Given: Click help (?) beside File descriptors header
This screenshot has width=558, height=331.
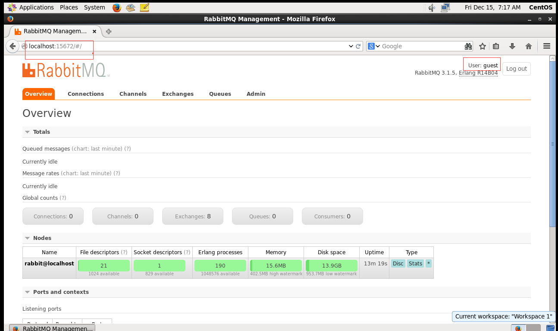Looking at the screenshot, I should coord(124,252).
